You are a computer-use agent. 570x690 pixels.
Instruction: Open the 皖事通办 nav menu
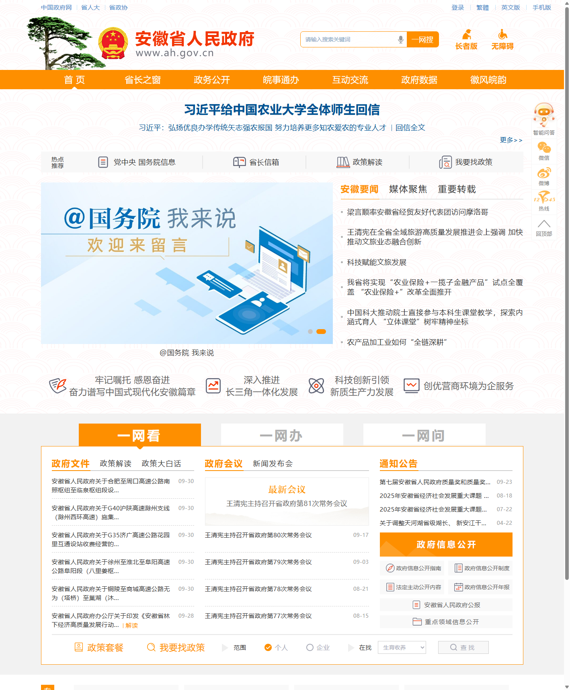pos(281,80)
